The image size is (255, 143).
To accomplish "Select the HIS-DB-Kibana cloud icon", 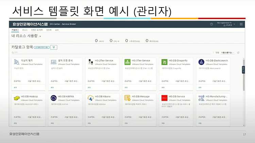I will (x=90, y=98).
